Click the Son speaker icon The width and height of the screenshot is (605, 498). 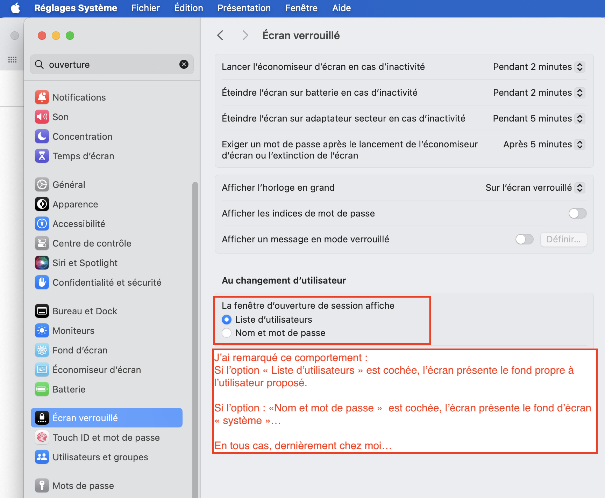(42, 117)
